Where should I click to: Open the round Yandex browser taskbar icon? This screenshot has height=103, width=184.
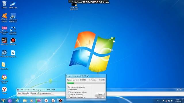(46, 101)
